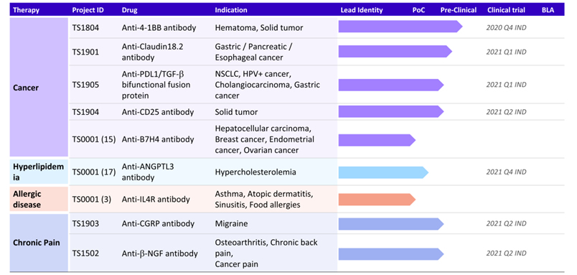Click the Therapy column header
The width and height of the screenshot is (577, 275).
pyautogui.click(x=25, y=10)
